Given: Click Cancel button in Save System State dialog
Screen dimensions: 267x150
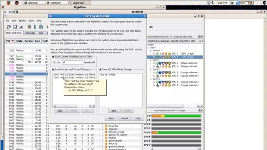Looking at the screenshot, I should pyautogui.click(x=124, y=118).
